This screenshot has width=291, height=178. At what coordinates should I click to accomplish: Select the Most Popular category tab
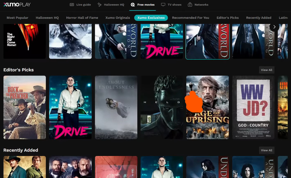18,18
